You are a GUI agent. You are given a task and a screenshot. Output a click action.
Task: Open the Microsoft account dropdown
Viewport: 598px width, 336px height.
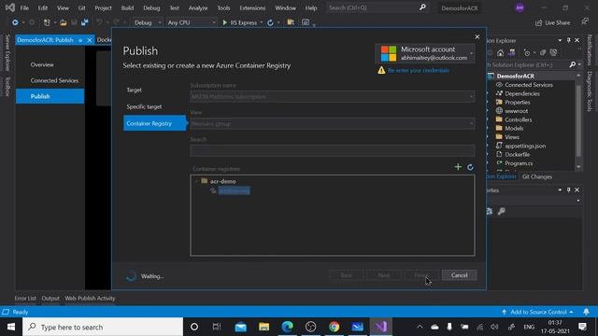pyautogui.click(x=425, y=53)
